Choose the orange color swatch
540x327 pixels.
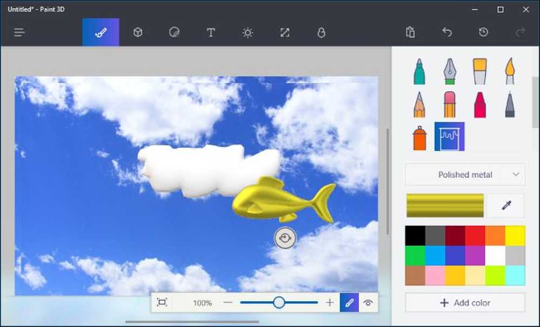pos(495,236)
